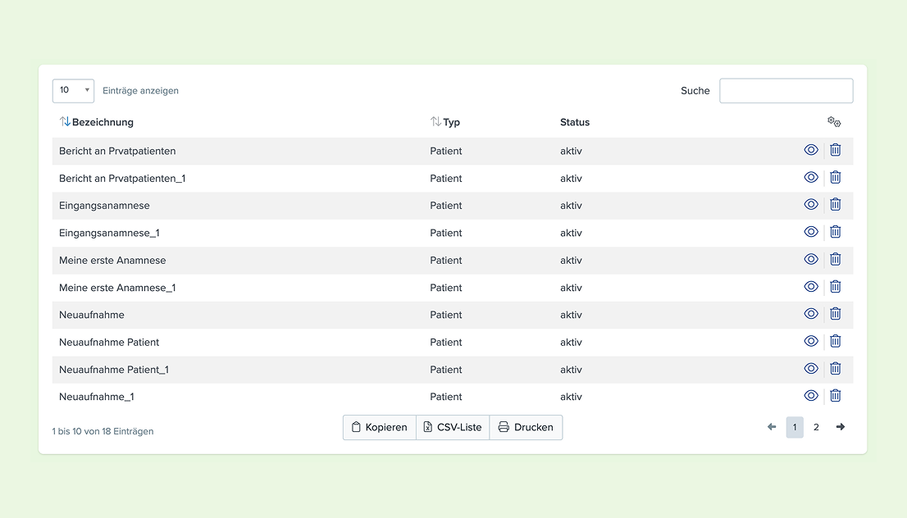Focus the Suche search input field
907x518 pixels.
pyautogui.click(x=786, y=91)
